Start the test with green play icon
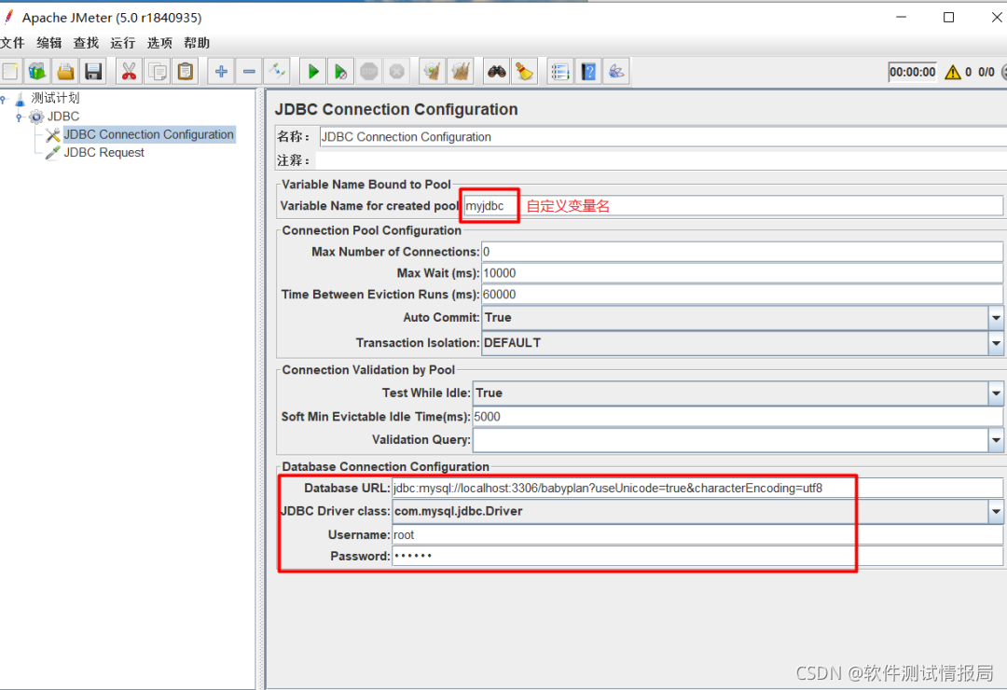The width and height of the screenshot is (1007, 690). click(312, 71)
